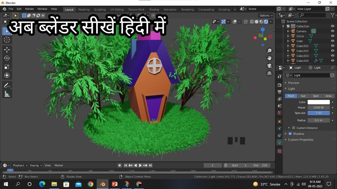This screenshot has width=337, height=189.
Task: Hide Cube.002 using its eye icon
Action: tap(333, 51)
